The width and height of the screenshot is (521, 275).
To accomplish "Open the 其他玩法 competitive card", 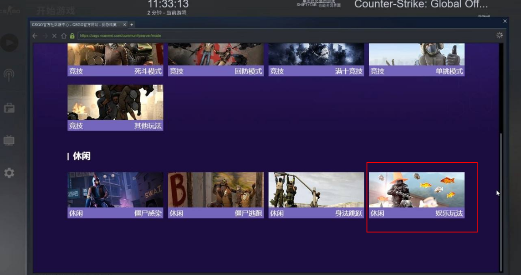I will coord(115,108).
